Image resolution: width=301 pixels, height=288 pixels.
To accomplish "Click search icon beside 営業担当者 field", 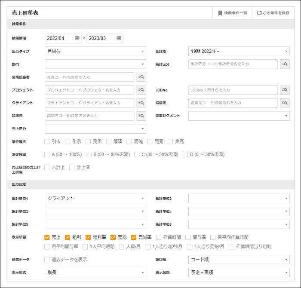I will click(141, 77).
